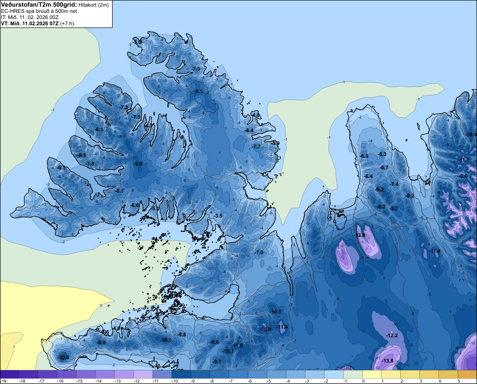
Task: Click the -10.5 temperature label
Action: tap(276, 311)
